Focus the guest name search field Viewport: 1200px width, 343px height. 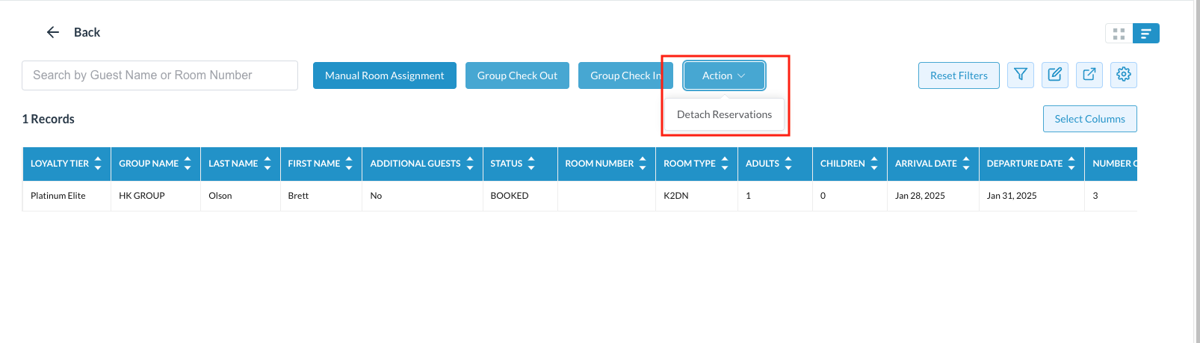(160, 75)
